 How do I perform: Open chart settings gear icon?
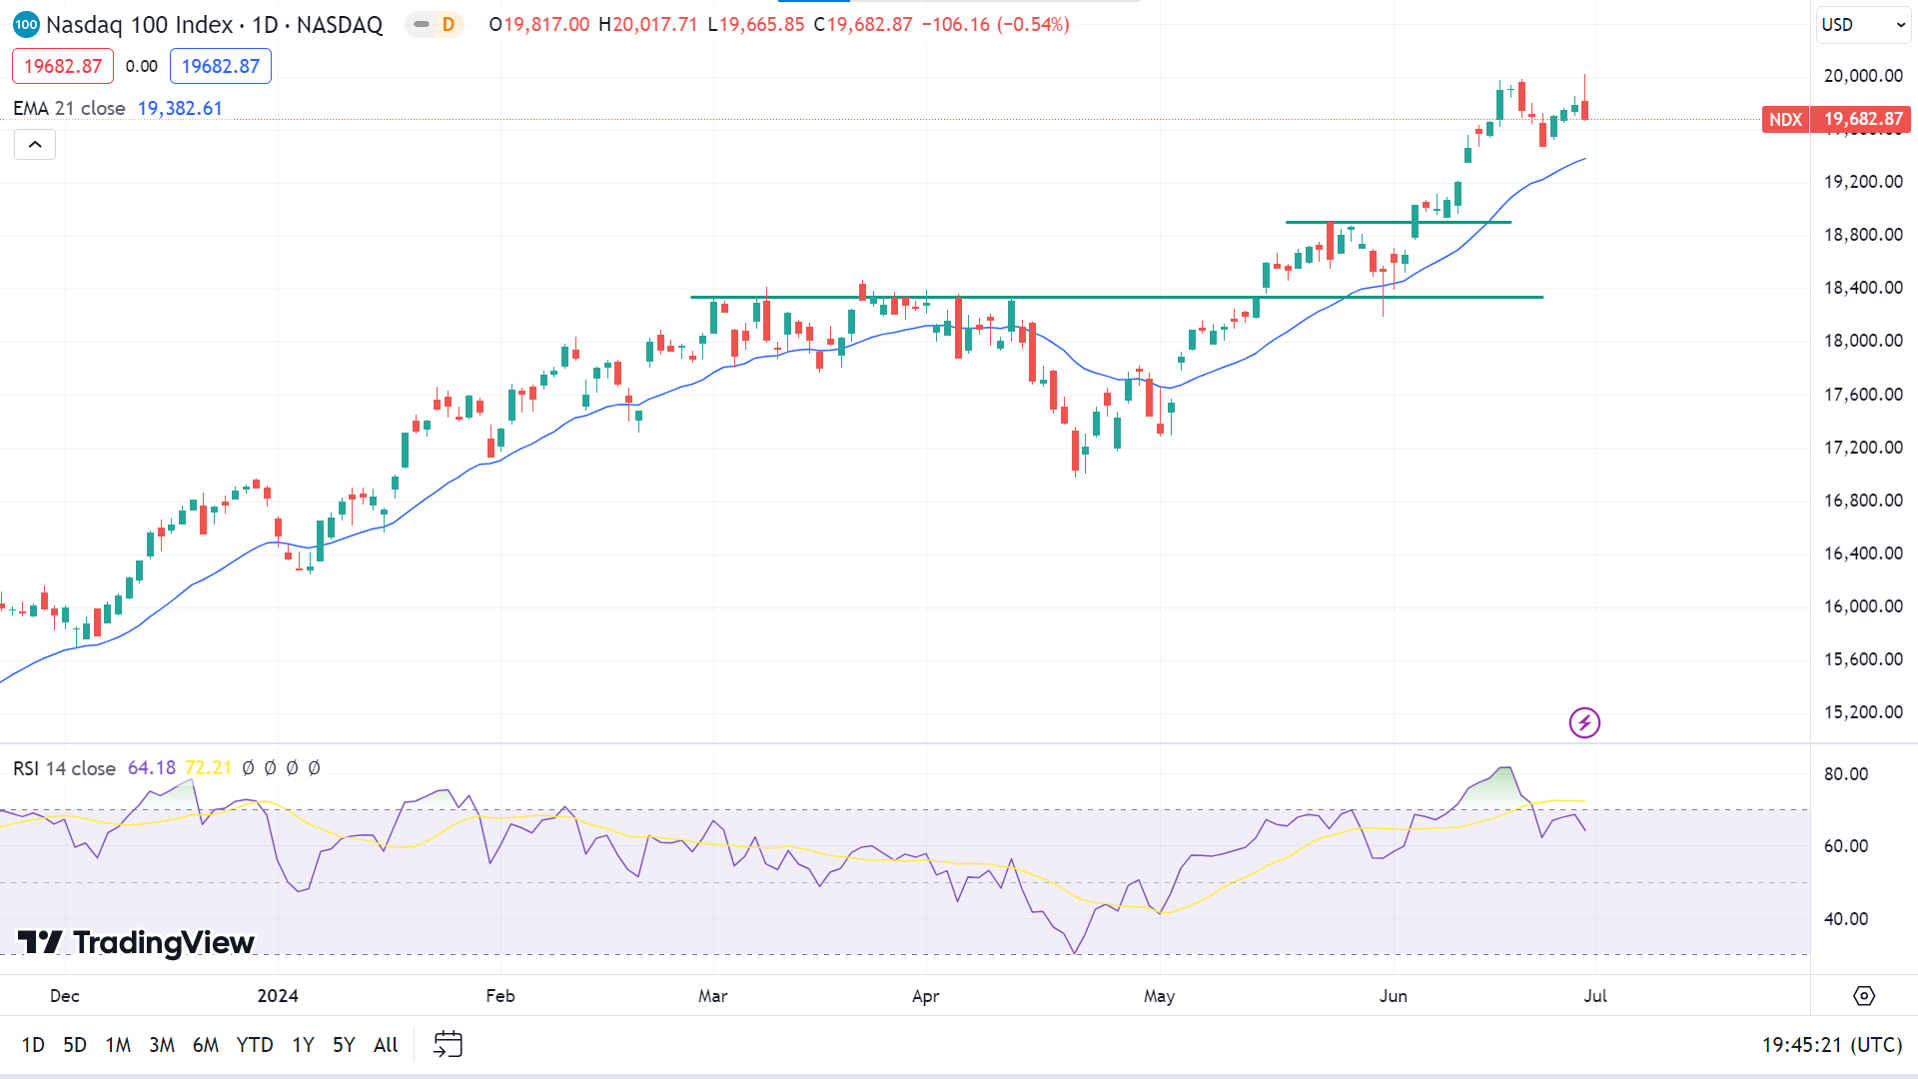pos(1864,996)
